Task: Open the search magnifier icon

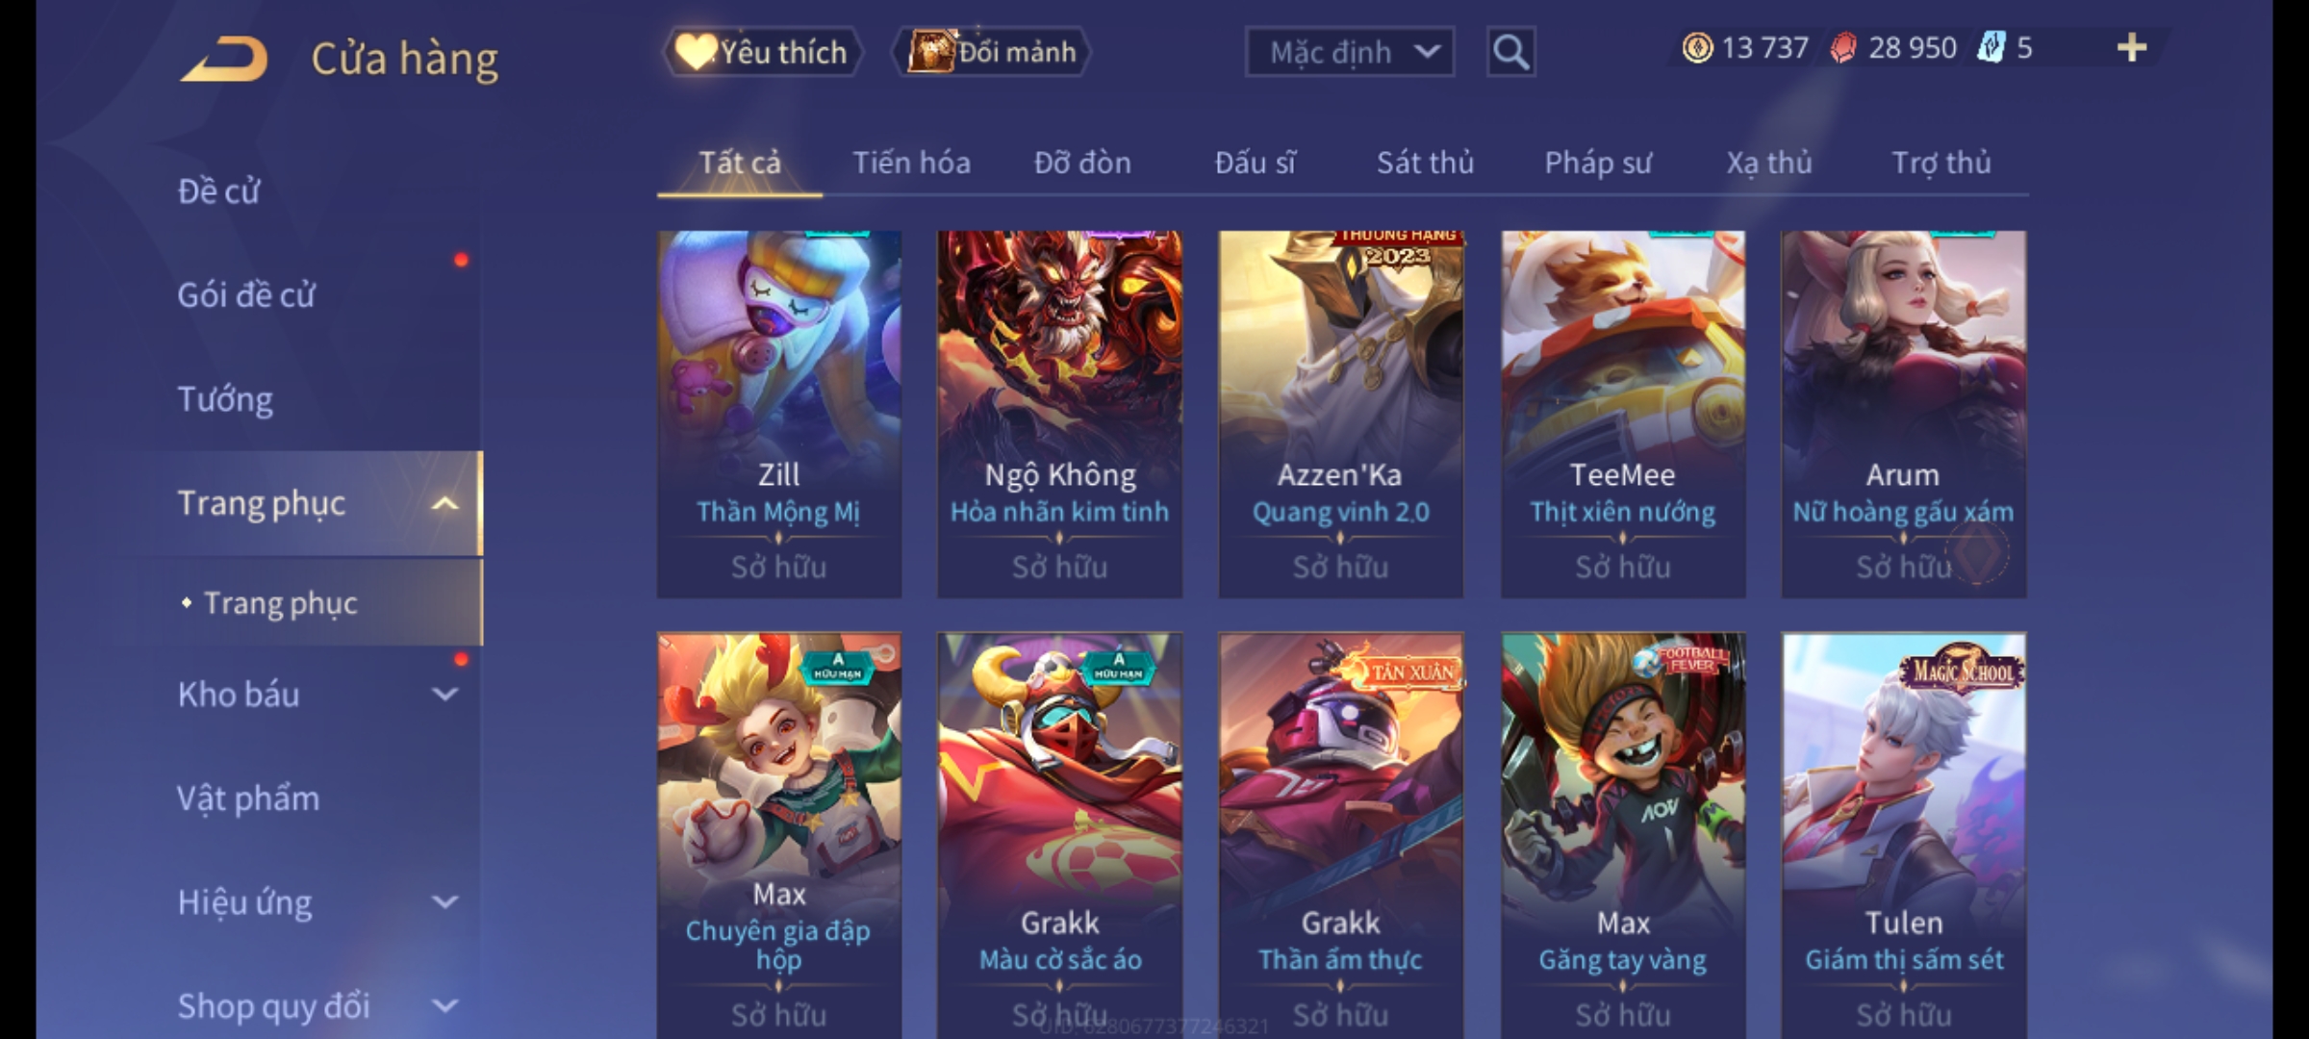Action: (1510, 52)
